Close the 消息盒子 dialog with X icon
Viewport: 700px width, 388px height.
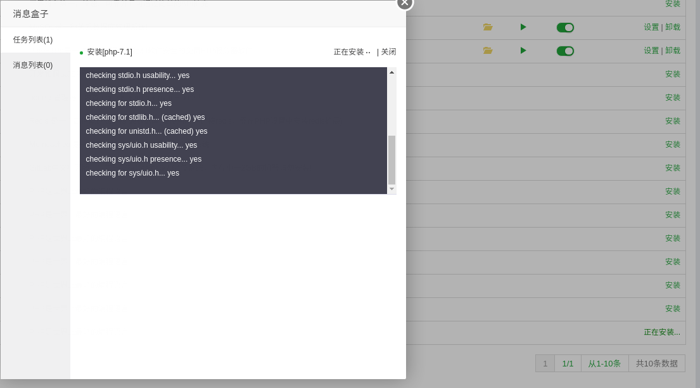click(x=404, y=3)
